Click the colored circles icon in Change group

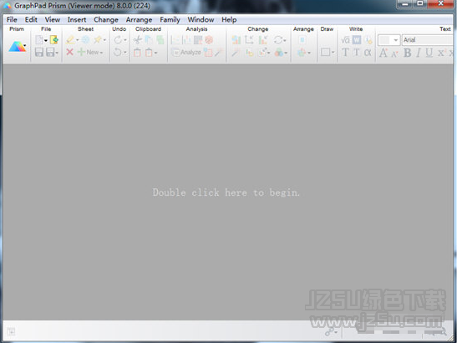[279, 53]
